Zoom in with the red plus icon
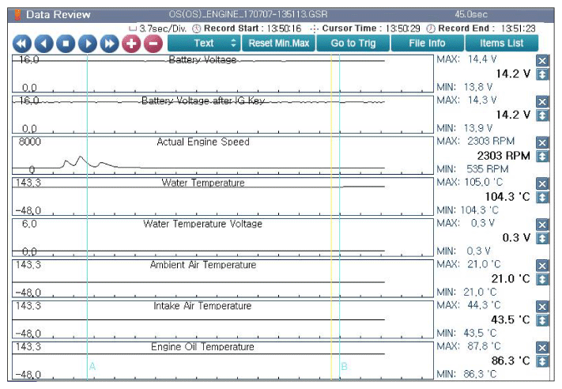562x389 pixels. (131, 43)
